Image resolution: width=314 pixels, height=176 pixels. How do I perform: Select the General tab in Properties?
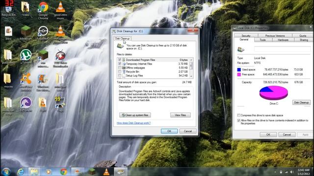(x=244, y=40)
